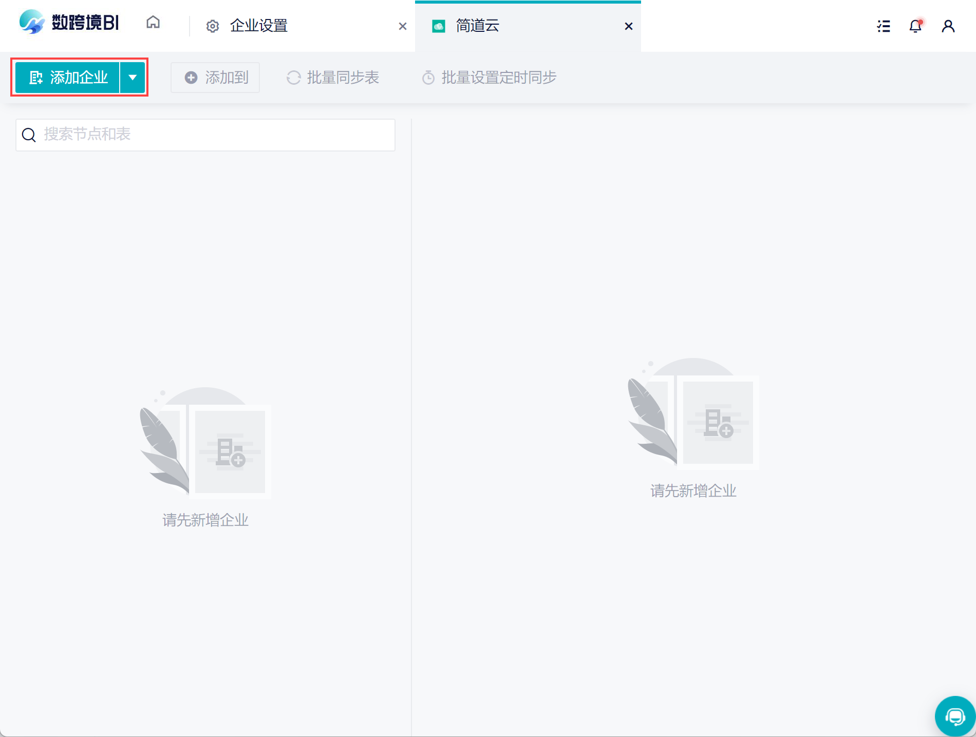Click 批量设置定时同步

[x=489, y=78]
